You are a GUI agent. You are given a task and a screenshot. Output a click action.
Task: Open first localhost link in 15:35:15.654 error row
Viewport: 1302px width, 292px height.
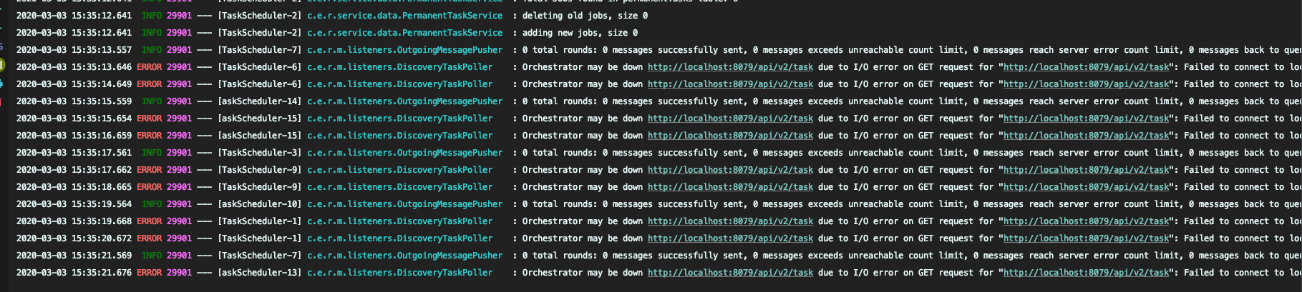tap(730, 119)
